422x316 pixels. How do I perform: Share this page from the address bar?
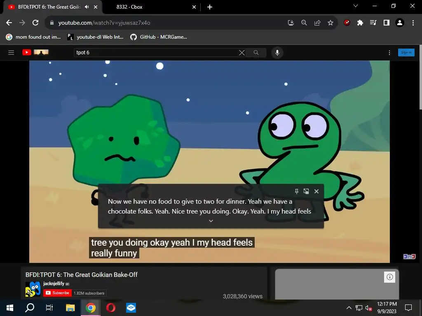click(x=317, y=23)
